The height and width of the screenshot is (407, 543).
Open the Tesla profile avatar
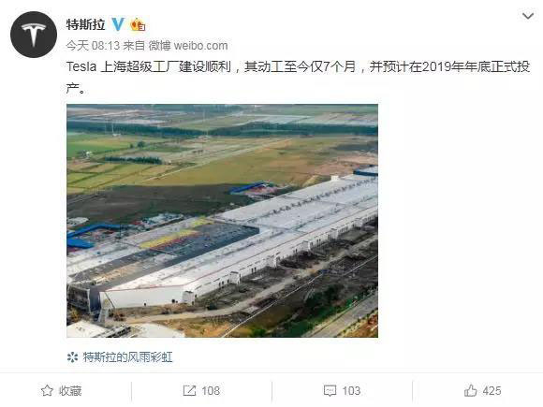click(x=34, y=35)
